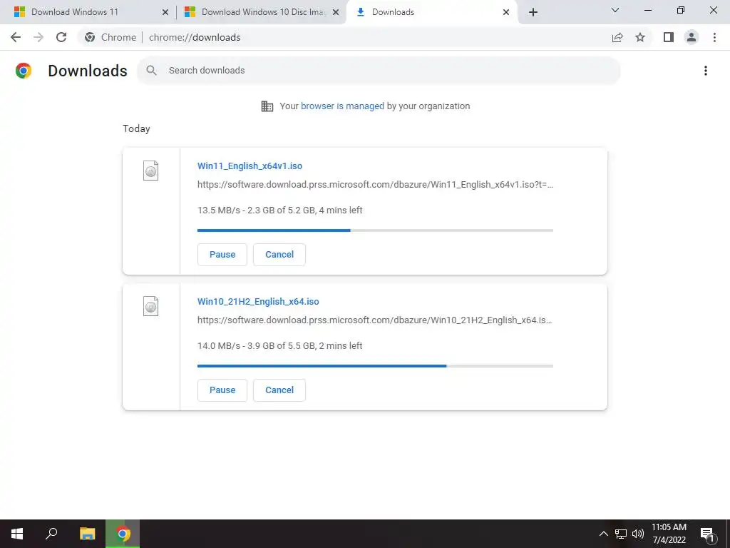Cancel the Win10 ISO download

pos(279,390)
